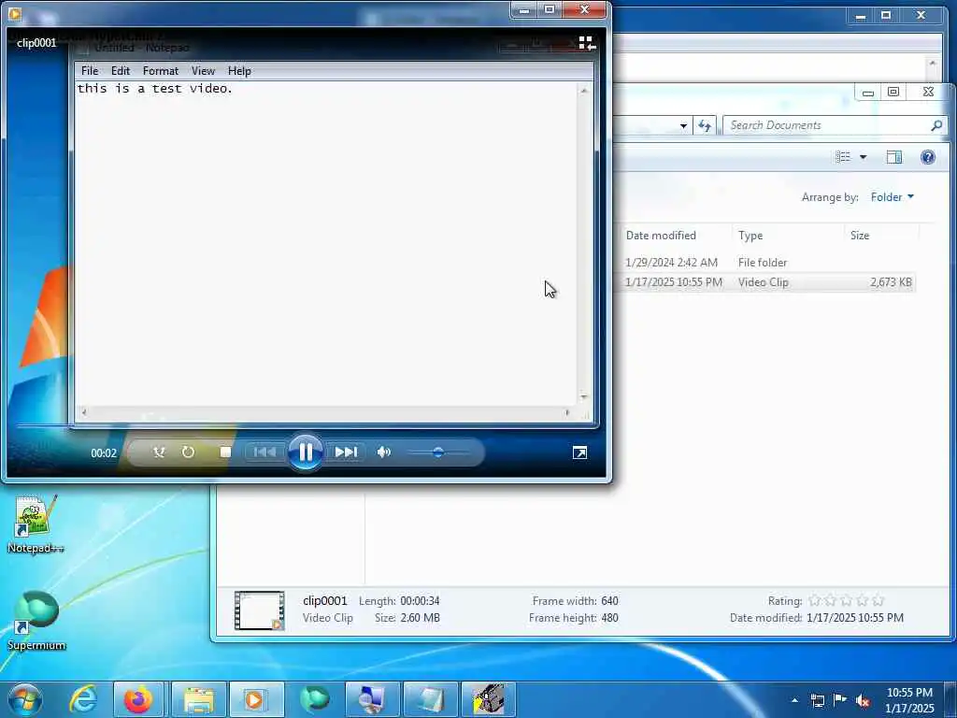Viewport: 957px width, 718px height.
Task: Open the Windows Start menu
Action: click(x=24, y=699)
